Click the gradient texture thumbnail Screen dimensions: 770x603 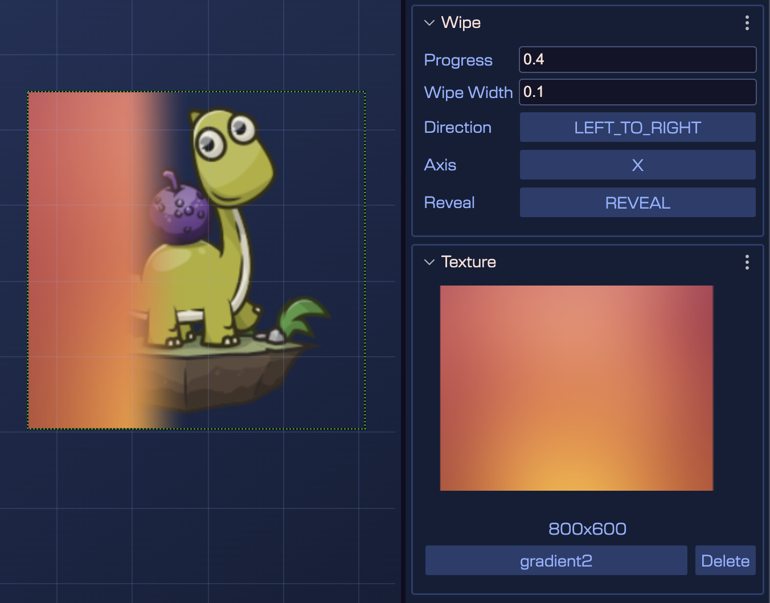576,388
